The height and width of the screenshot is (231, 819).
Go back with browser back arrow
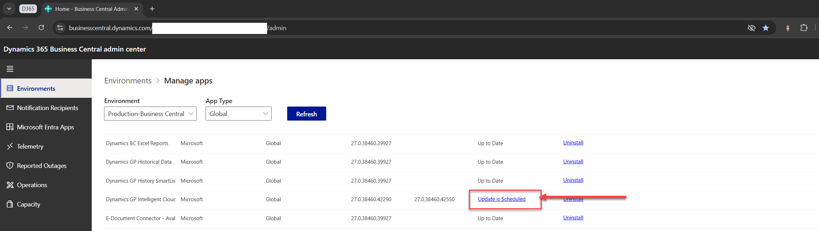click(9, 28)
